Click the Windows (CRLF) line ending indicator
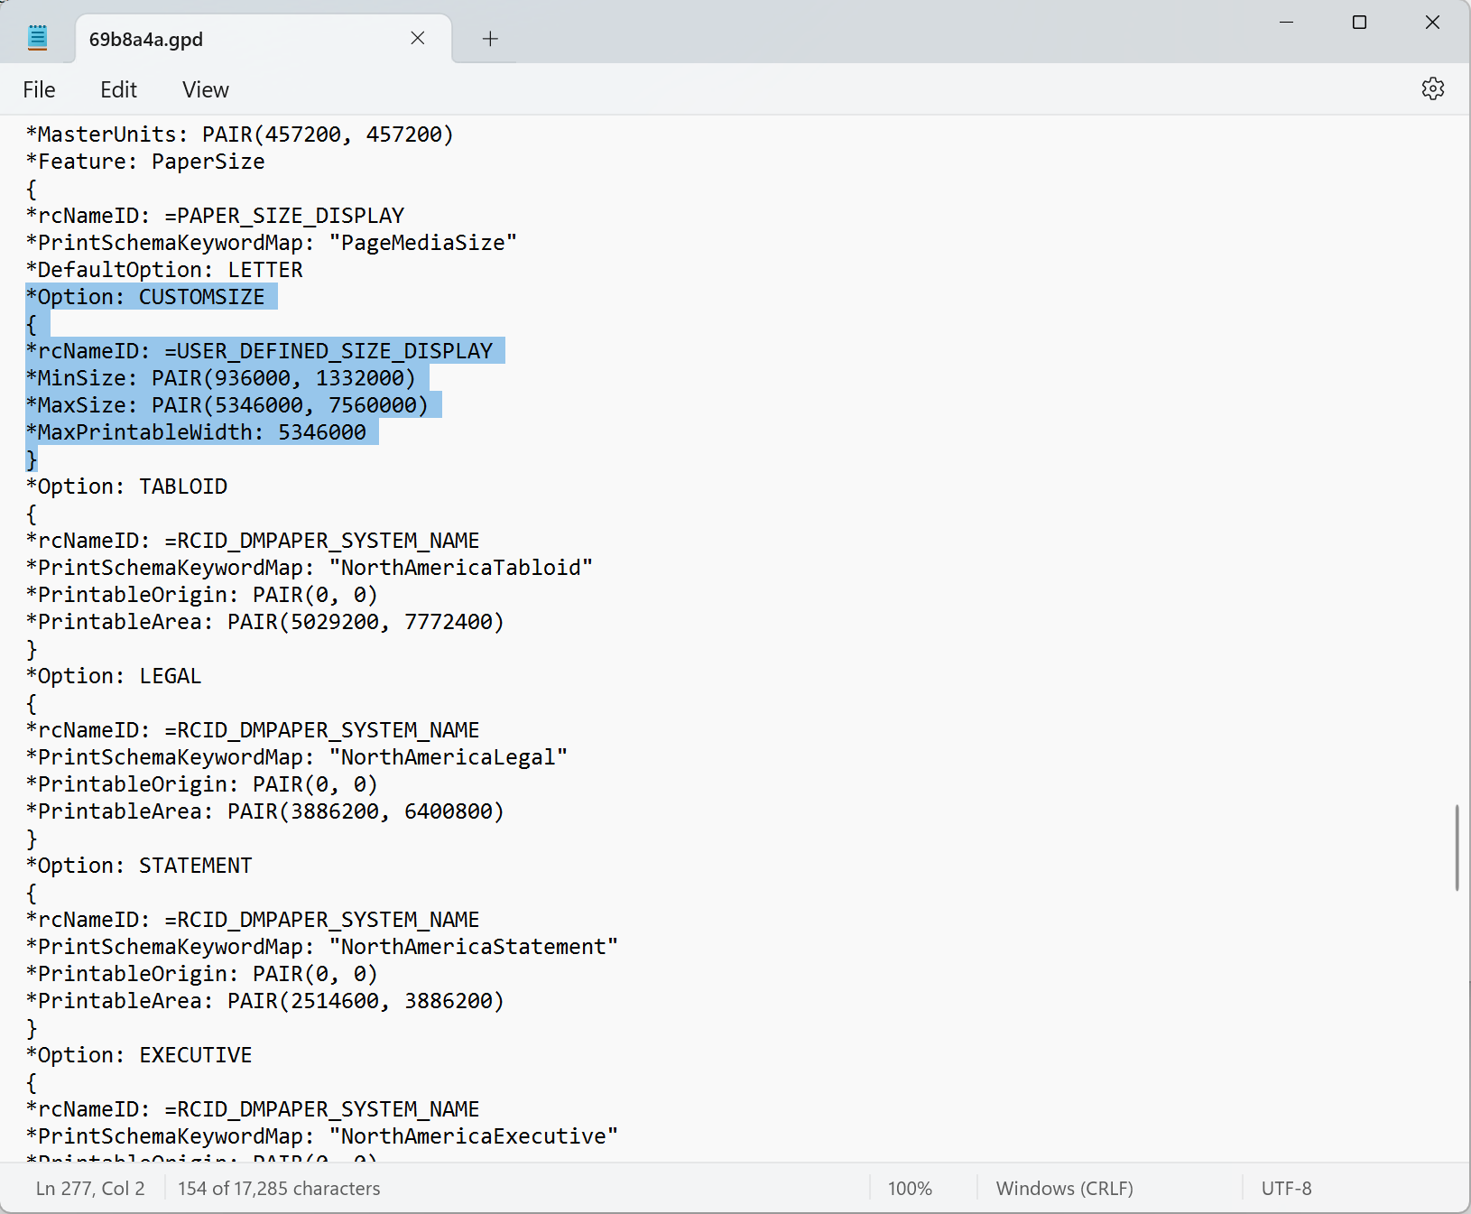1471x1214 pixels. click(x=1064, y=1188)
